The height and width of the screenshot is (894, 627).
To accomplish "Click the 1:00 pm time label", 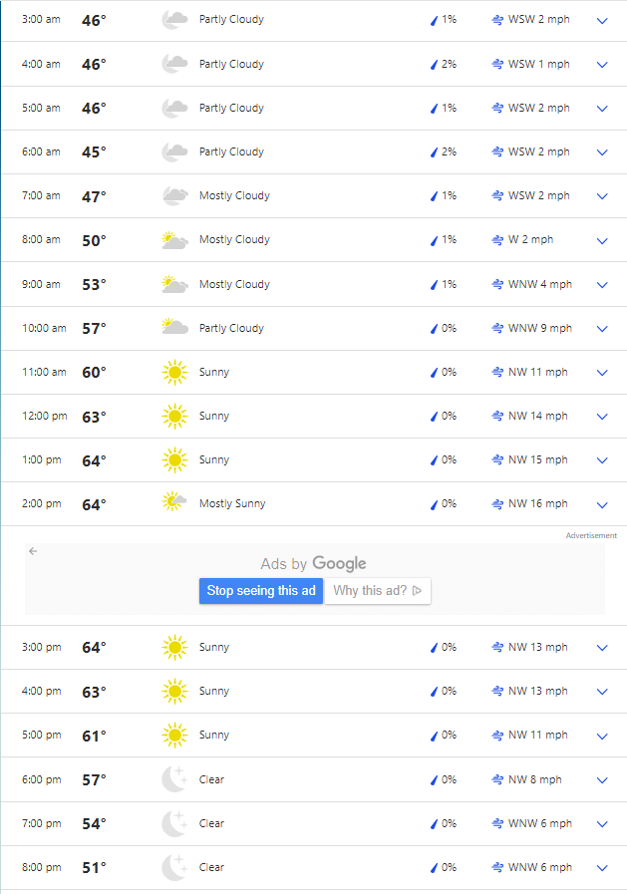I will coord(42,459).
